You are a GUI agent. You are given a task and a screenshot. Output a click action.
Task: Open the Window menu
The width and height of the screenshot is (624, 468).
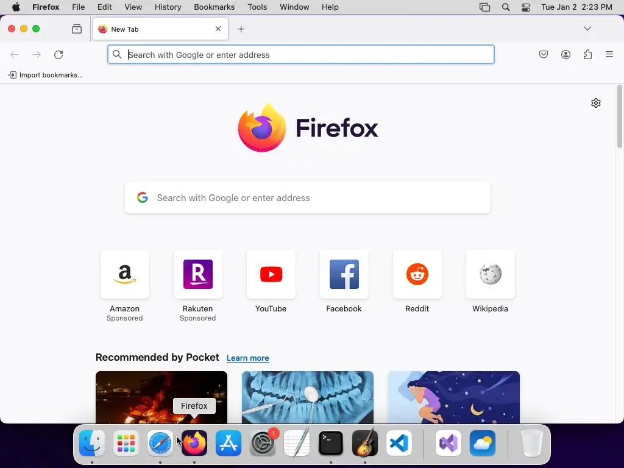[x=294, y=7]
